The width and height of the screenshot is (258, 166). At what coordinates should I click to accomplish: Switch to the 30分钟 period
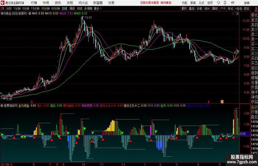click(x=45, y=9)
